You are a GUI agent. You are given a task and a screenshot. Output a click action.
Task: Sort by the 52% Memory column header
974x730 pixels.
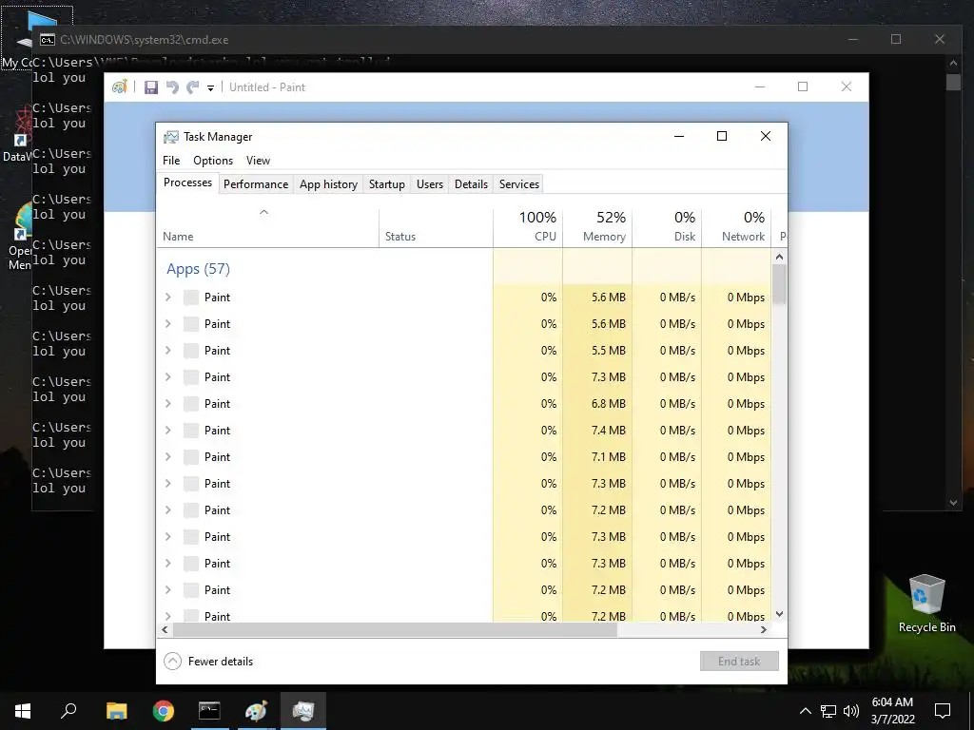pyautogui.click(x=597, y=228)
